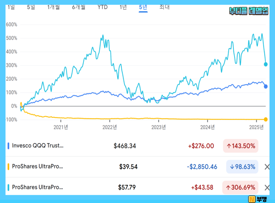Click the +$276.00 change value
The image size is (275, 203).
[201, 146]
